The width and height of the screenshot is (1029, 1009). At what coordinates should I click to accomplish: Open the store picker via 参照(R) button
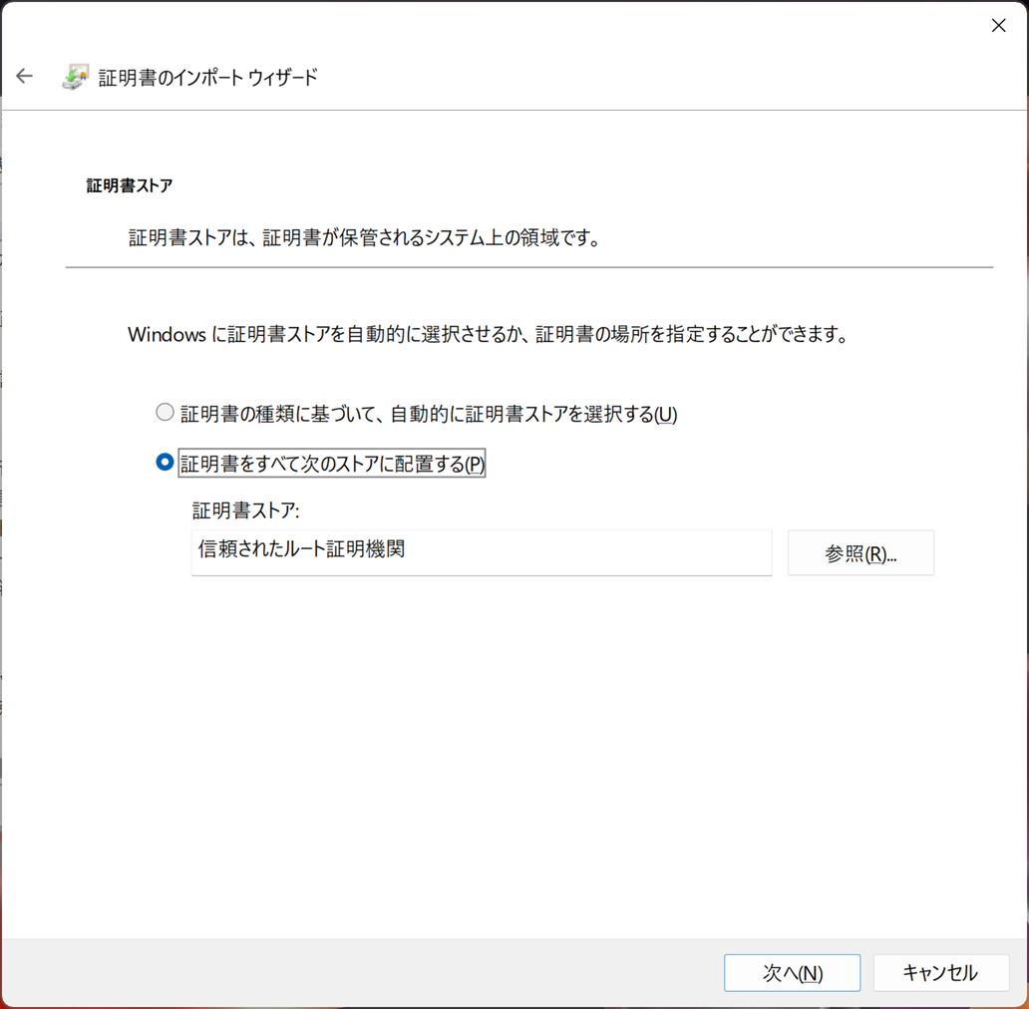pos(860,552)
